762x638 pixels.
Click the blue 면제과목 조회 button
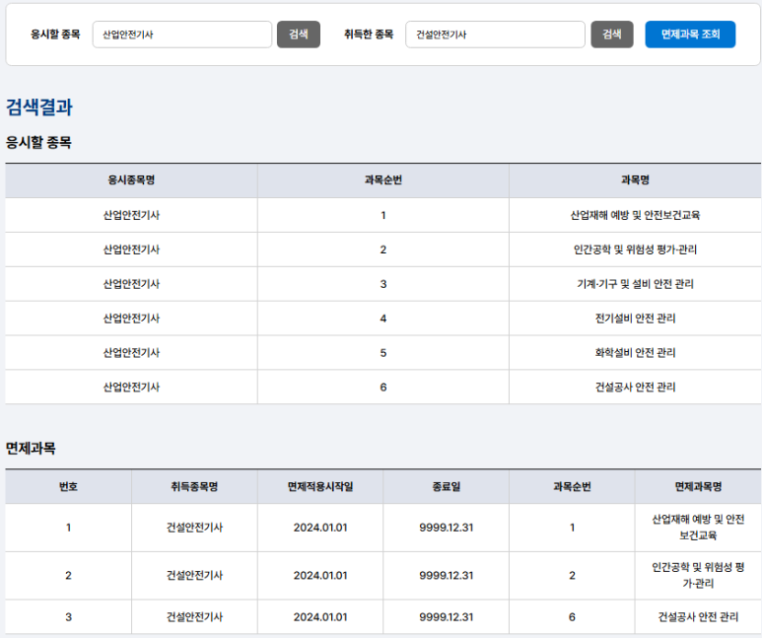[x=690, y=35]
